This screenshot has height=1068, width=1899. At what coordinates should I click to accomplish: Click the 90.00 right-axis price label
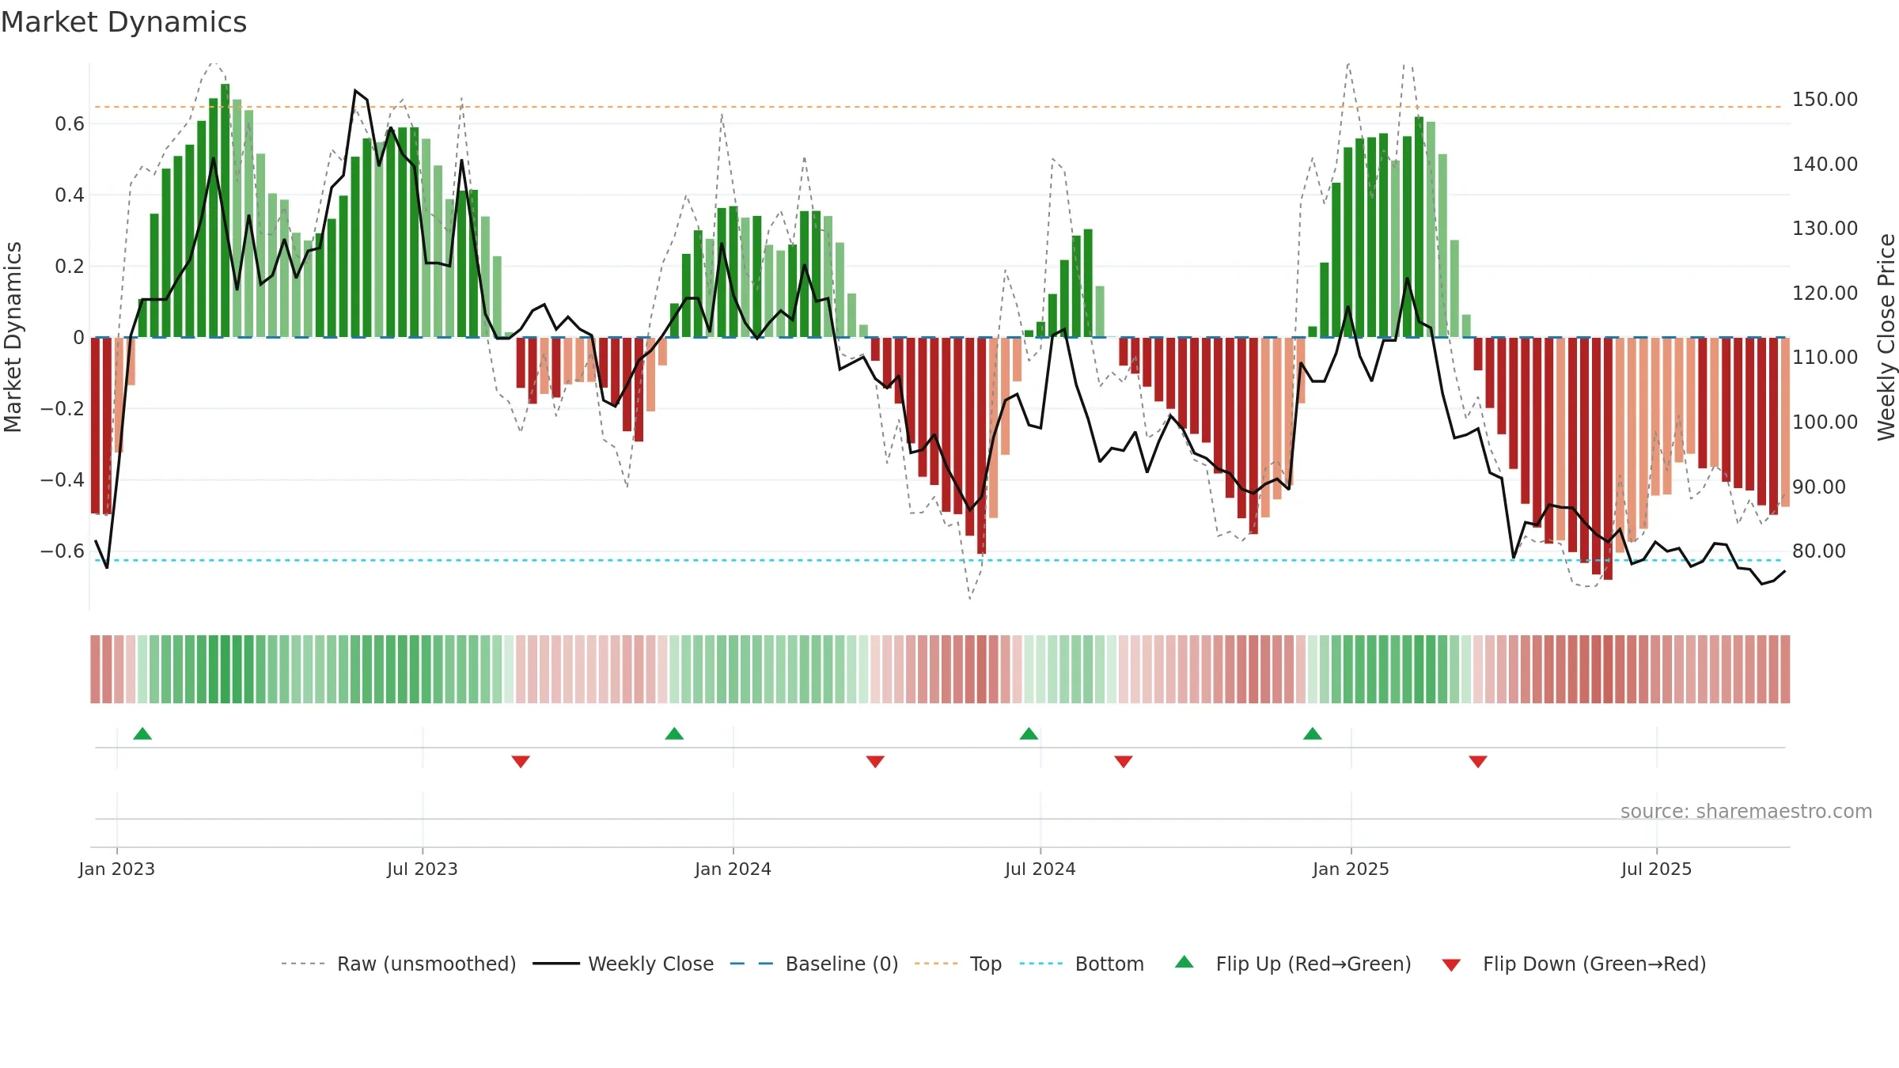tap(1819, 487)
